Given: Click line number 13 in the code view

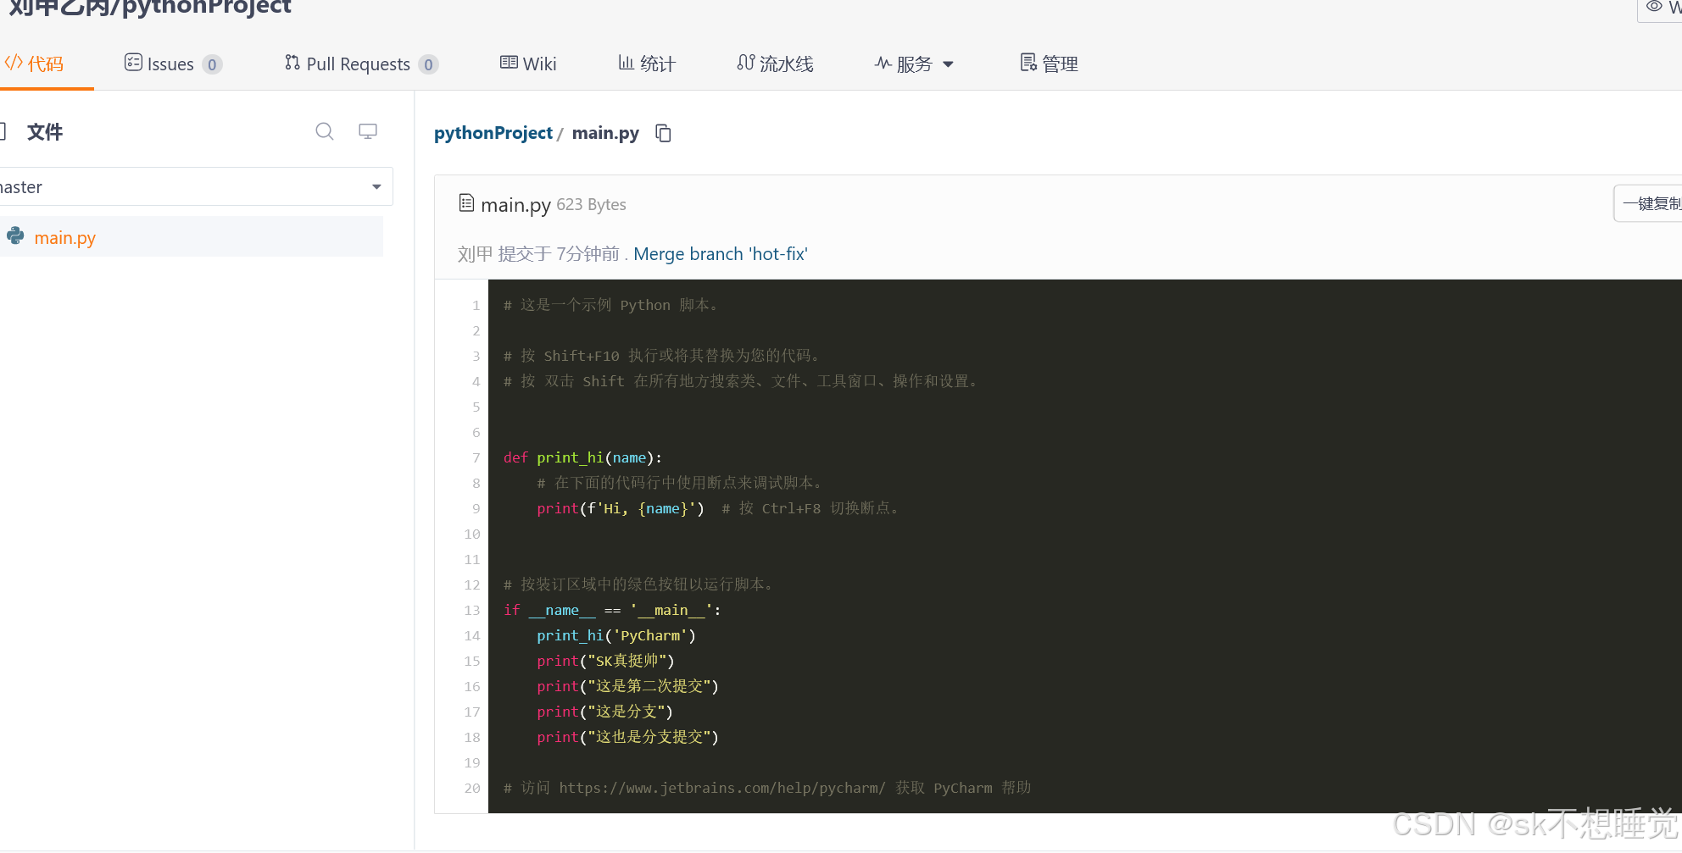Looking at the screenshot, I should [x=472, y=610].
